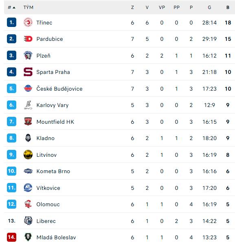
Task: Click the Pardubice team logo
Action: [x=28, y=39]
